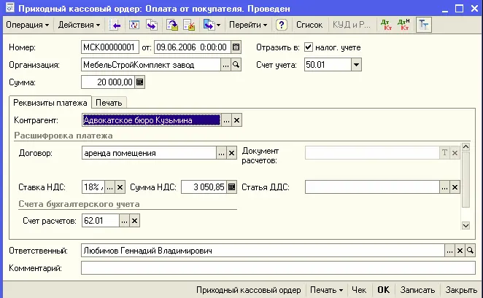Click the OK button
The height and width of the screenshot is (298, 483).
(x=384, y=290)
